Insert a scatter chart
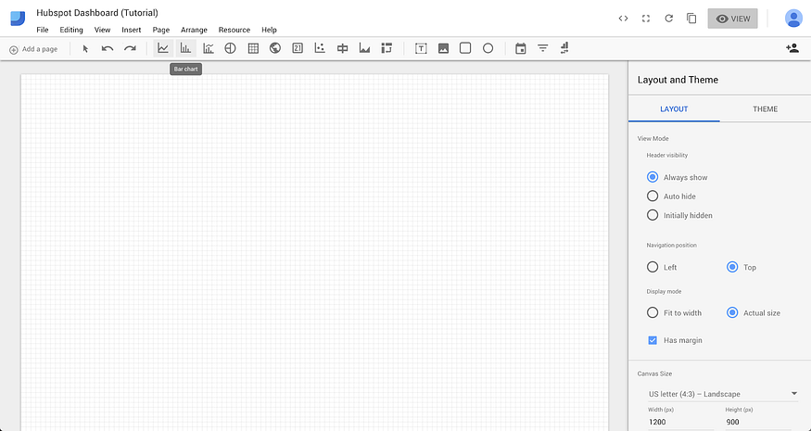Screen dimensions: 811x431 (x=320, y=48)
